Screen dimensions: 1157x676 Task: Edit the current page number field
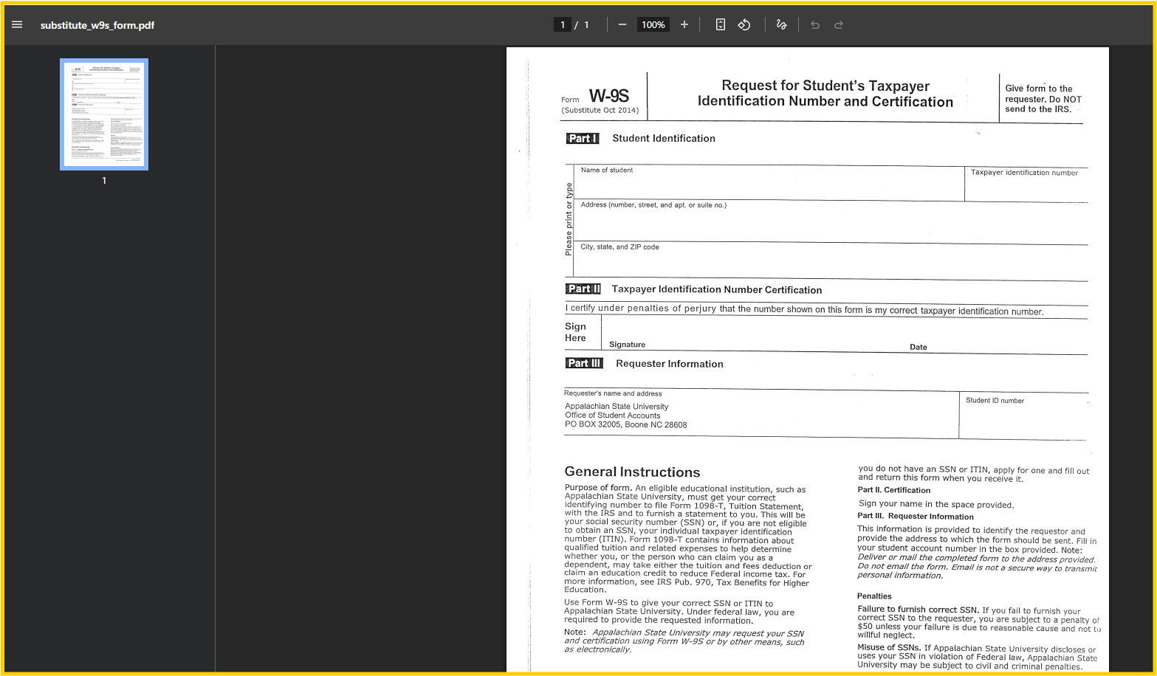[x=563, y=24]
